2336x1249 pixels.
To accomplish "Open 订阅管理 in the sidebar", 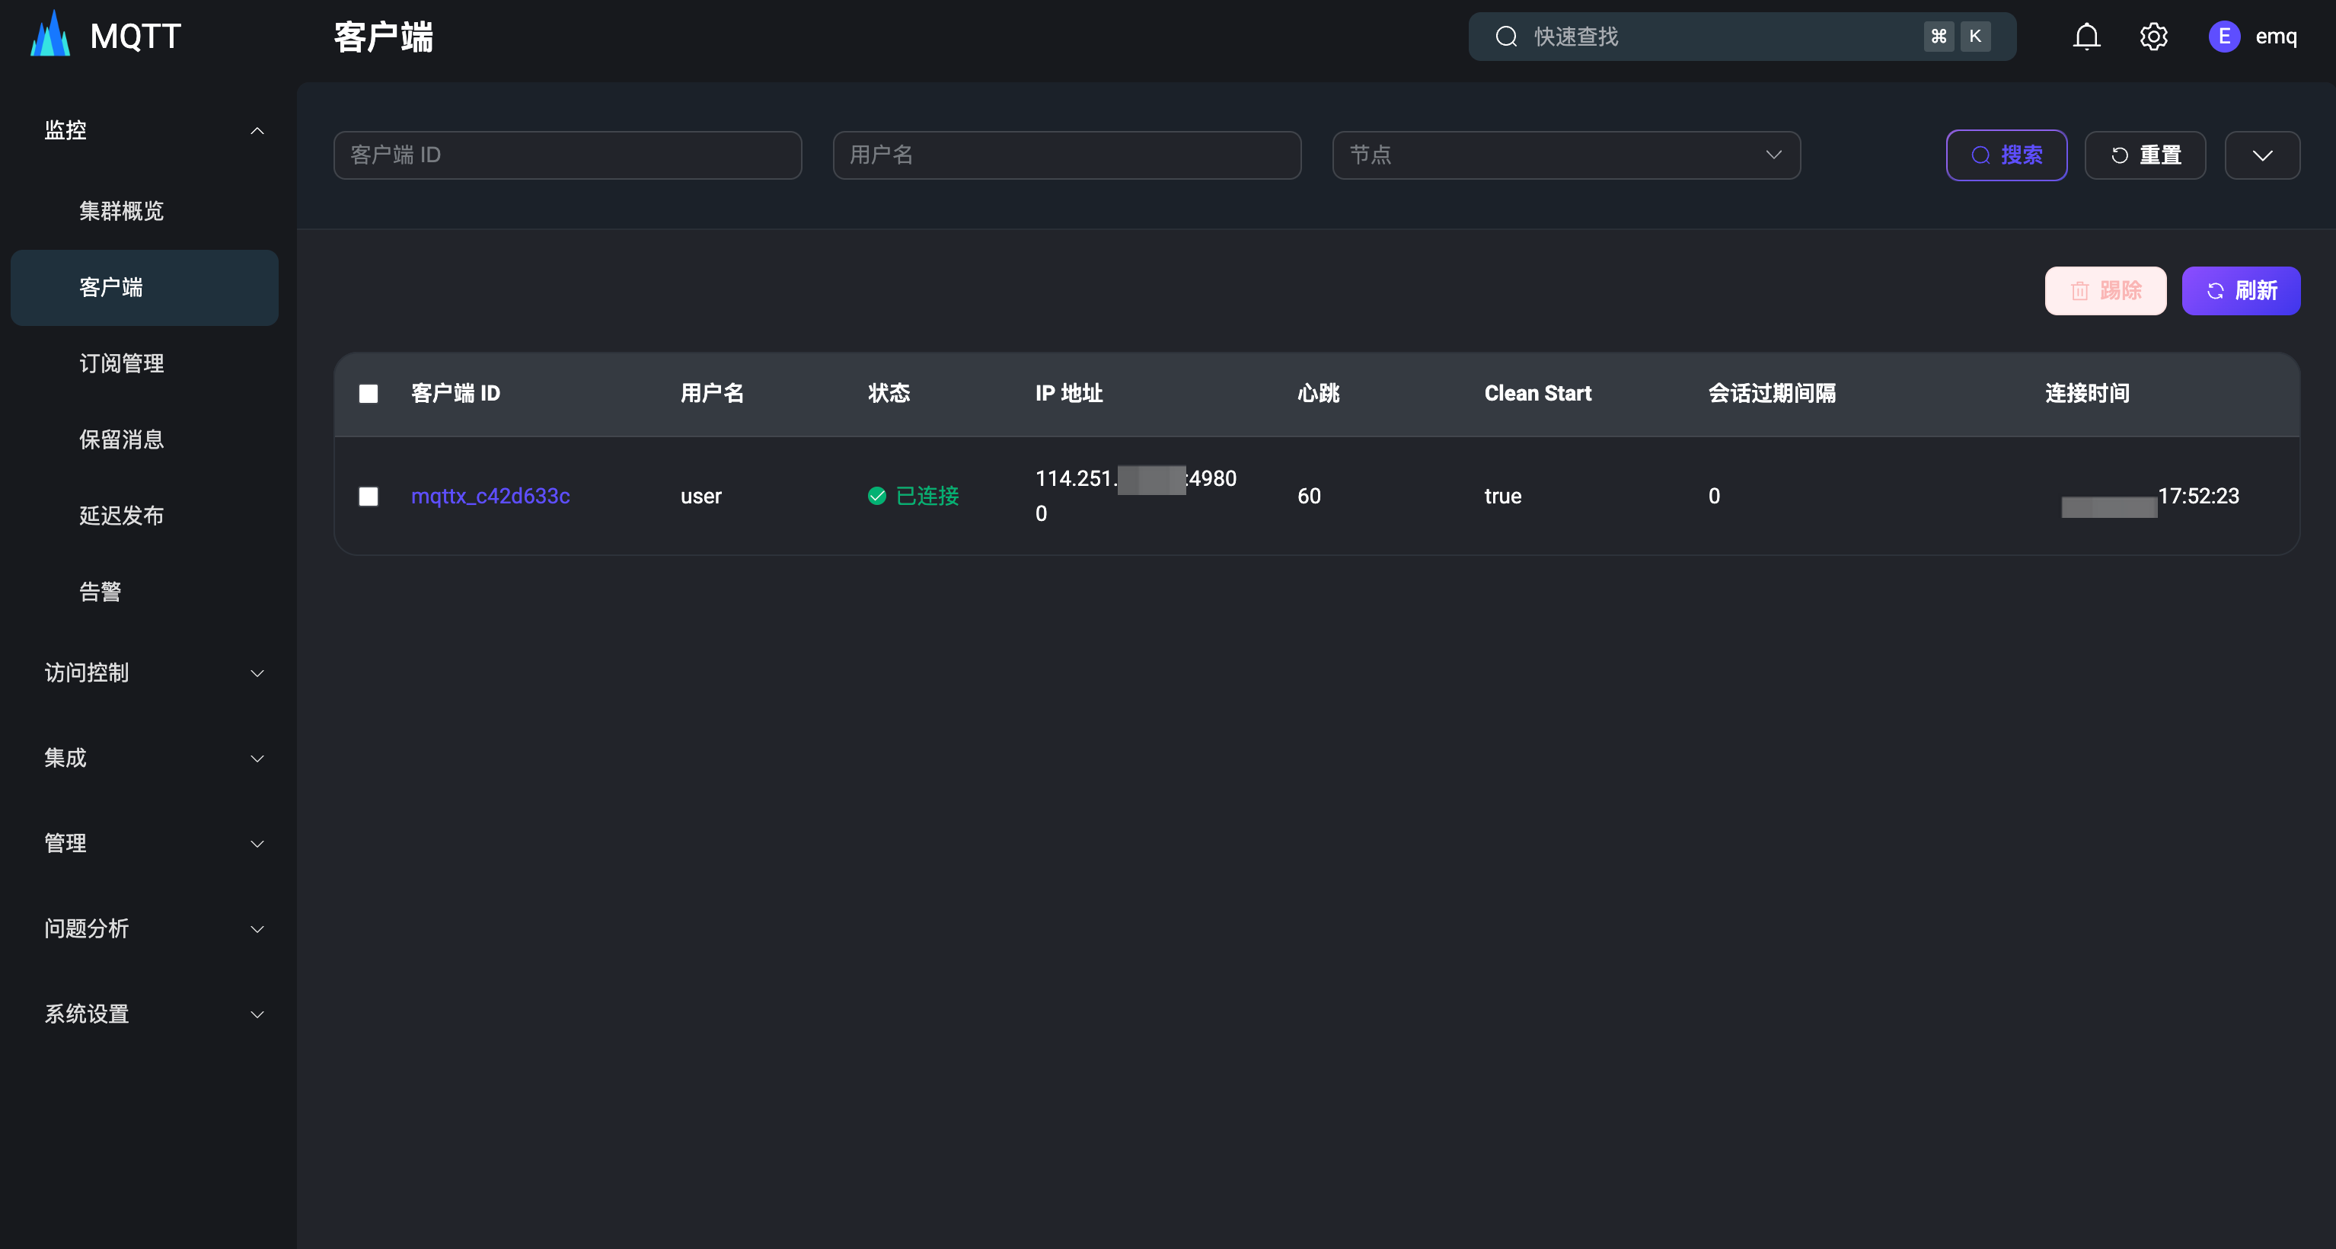I will 122,364.
